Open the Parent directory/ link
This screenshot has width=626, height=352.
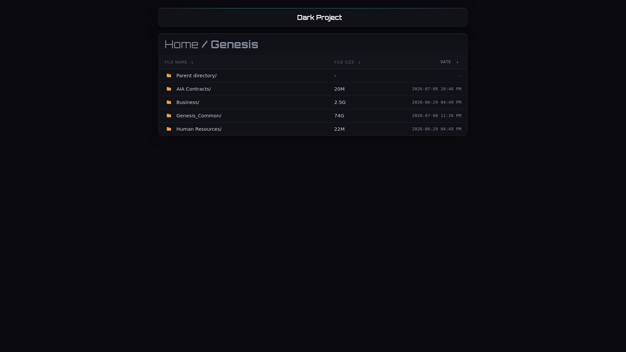pos(196,76)
